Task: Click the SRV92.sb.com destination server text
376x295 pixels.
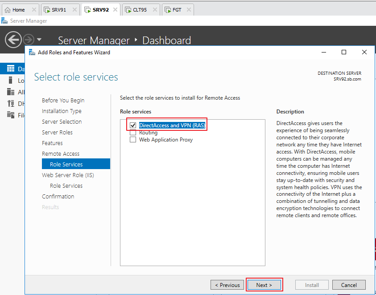Action: tap(347, 79)
